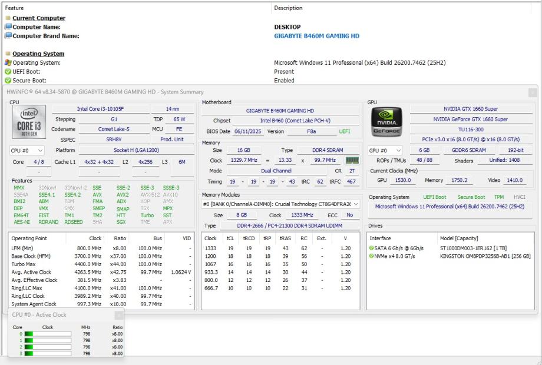Click the Secure Boot row's green check icon
The width and height of the screenshot is (542, 365).
pos(8,81)
